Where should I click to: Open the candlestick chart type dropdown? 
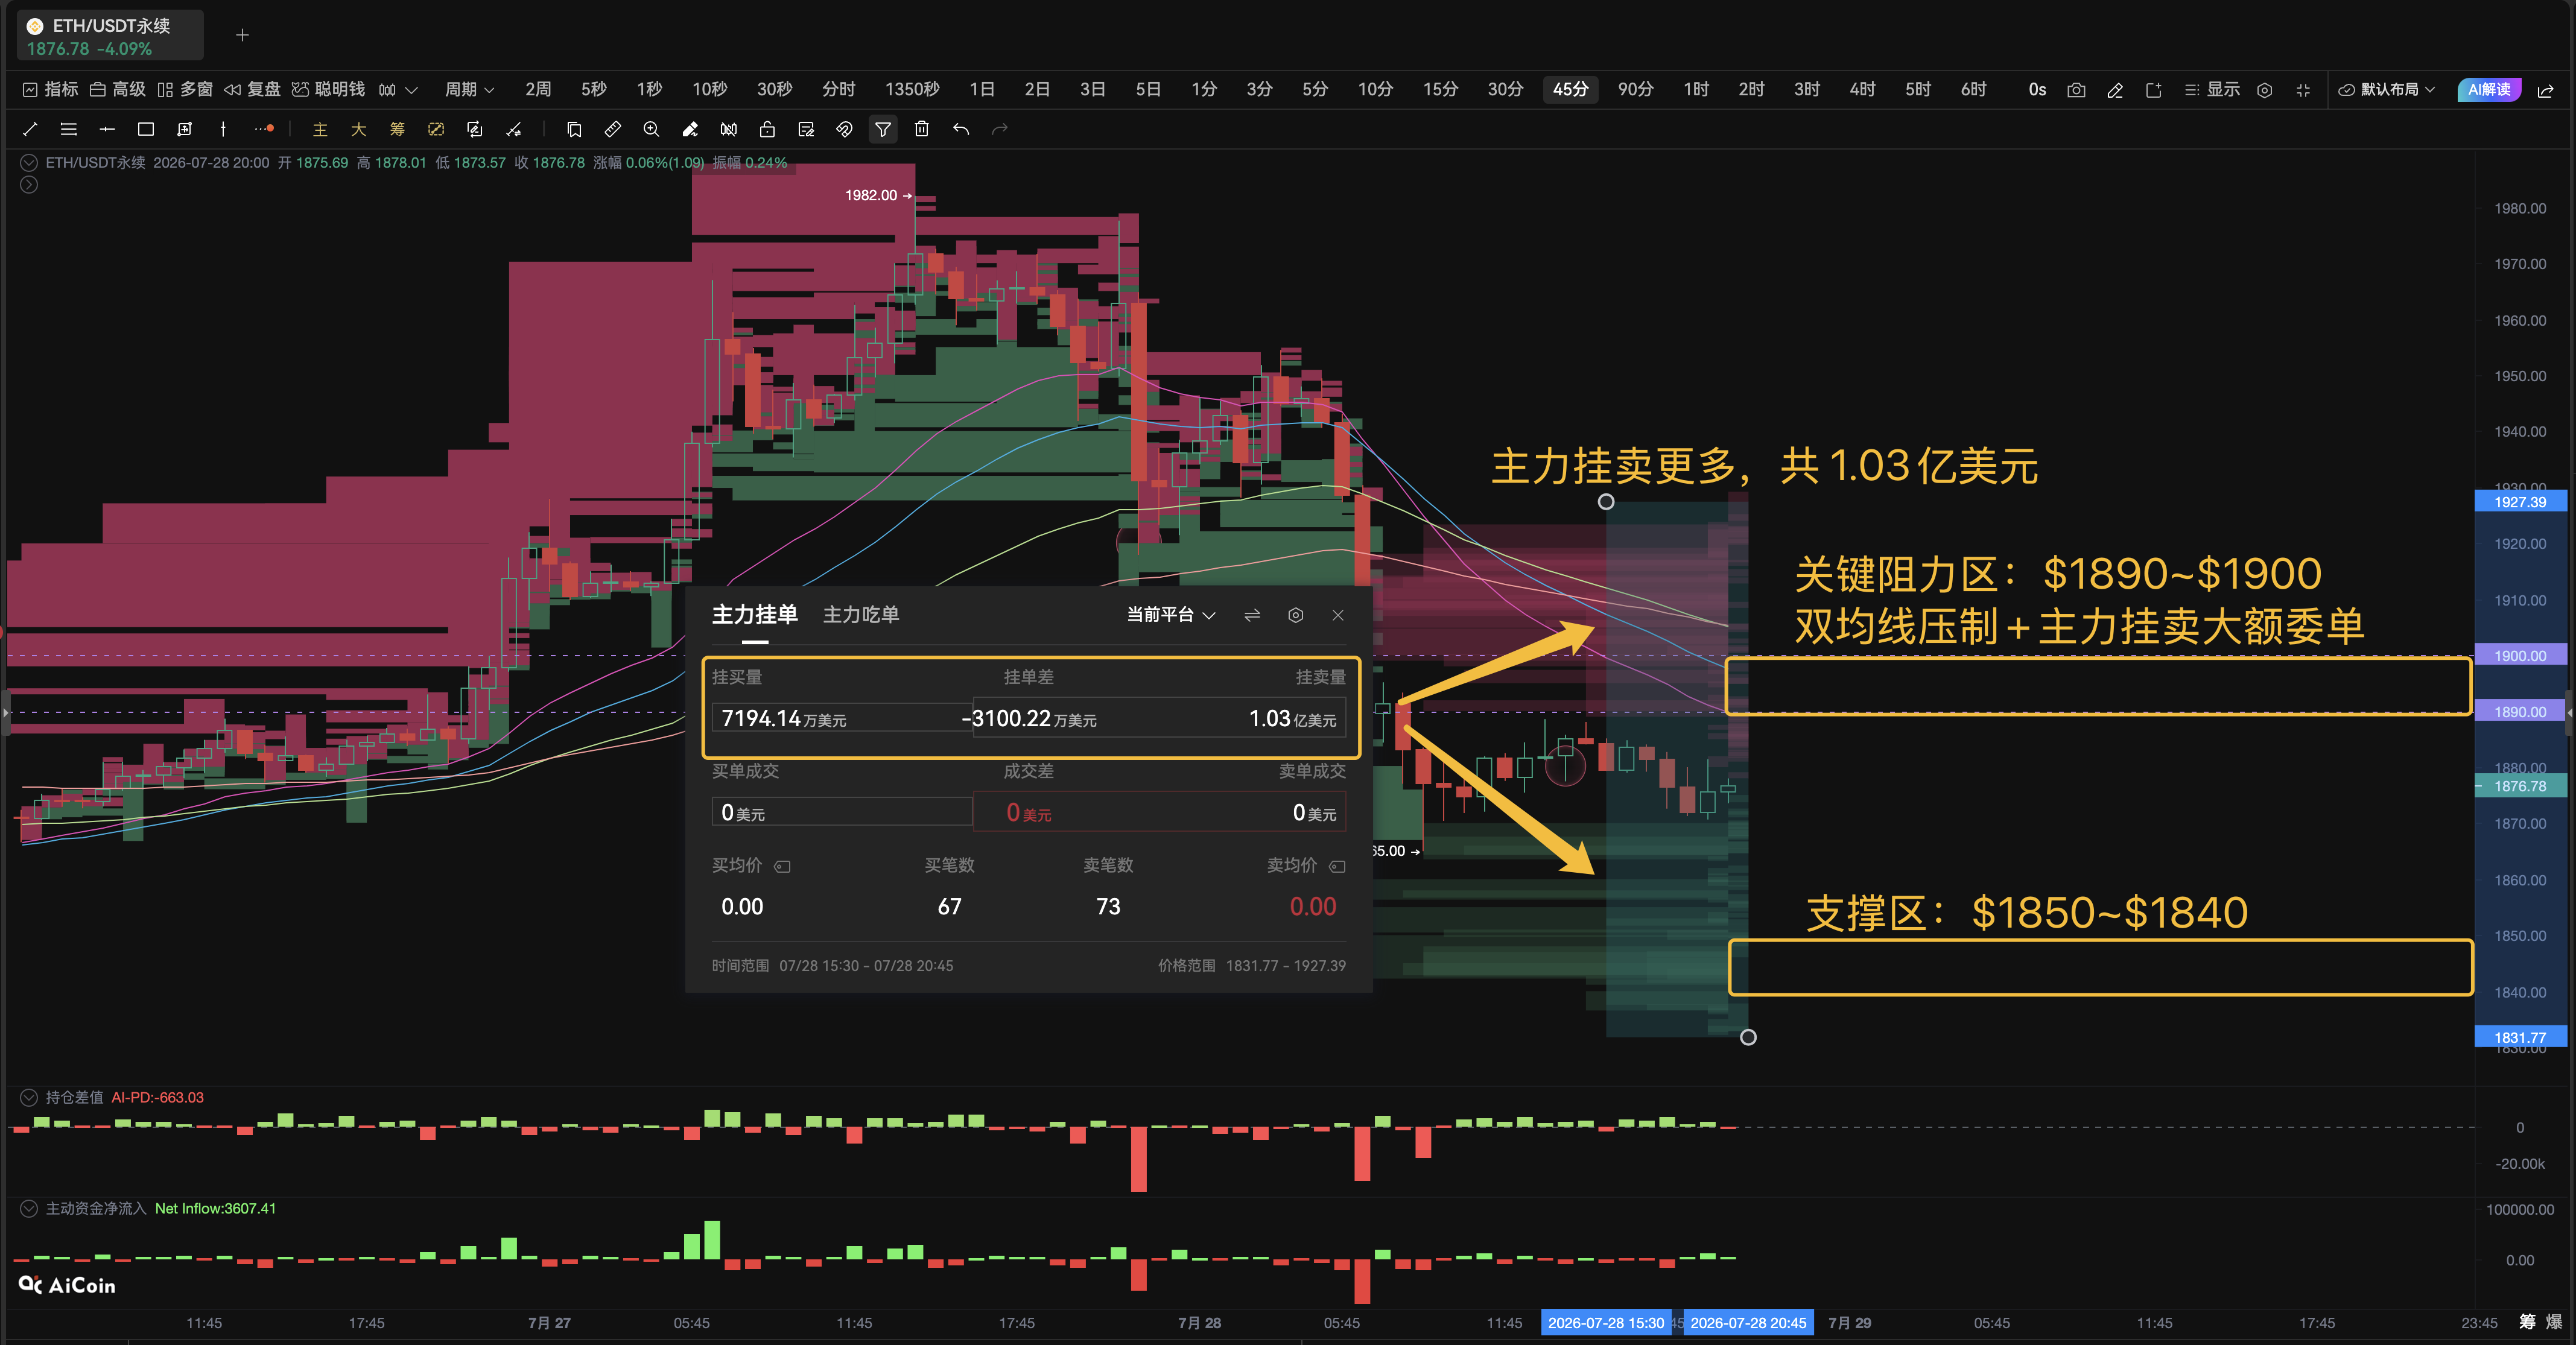(x=397, y=90)
